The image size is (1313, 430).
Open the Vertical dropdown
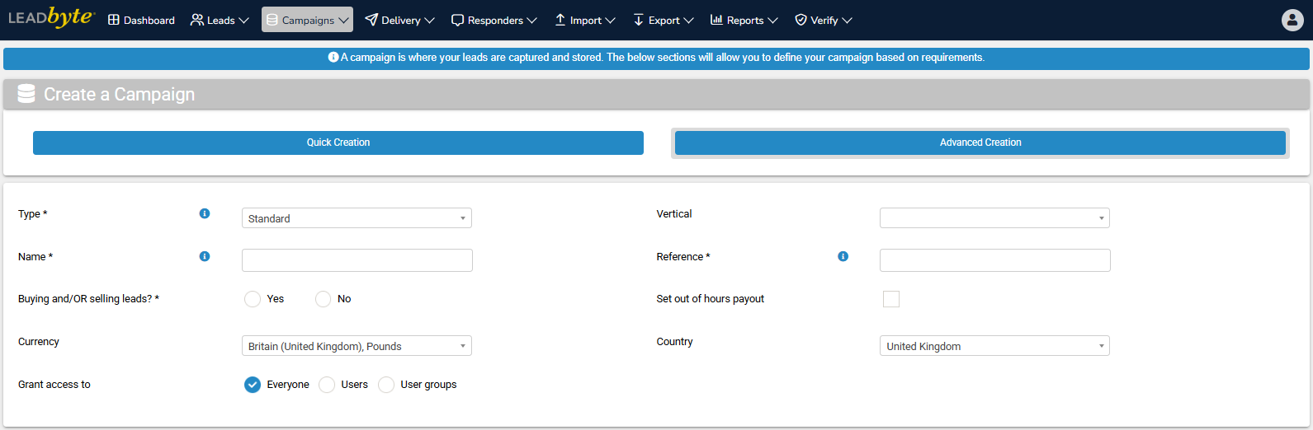click(994, 218)
